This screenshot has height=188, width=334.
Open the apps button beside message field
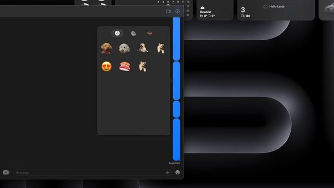(6, 172)
